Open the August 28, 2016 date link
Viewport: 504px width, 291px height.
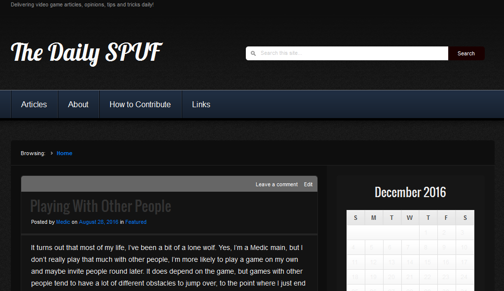tap(99, 222)
